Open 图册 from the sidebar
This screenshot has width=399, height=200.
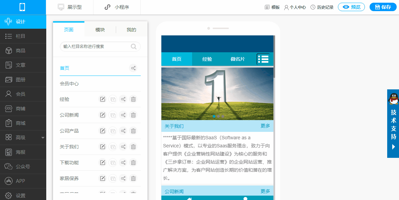click(x=23, y=80)
